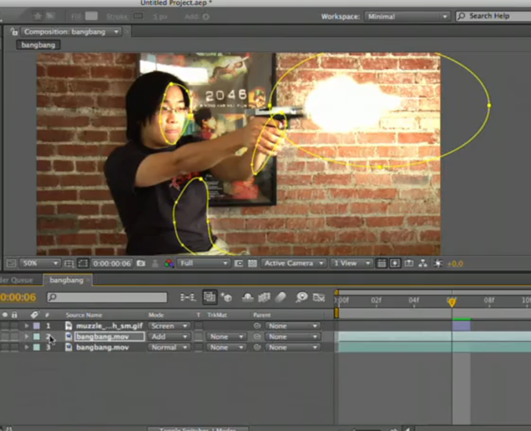Click the viewer timecode 0:00:00:06
Screen dimensions: 531x431
click(x=112, y=263)
